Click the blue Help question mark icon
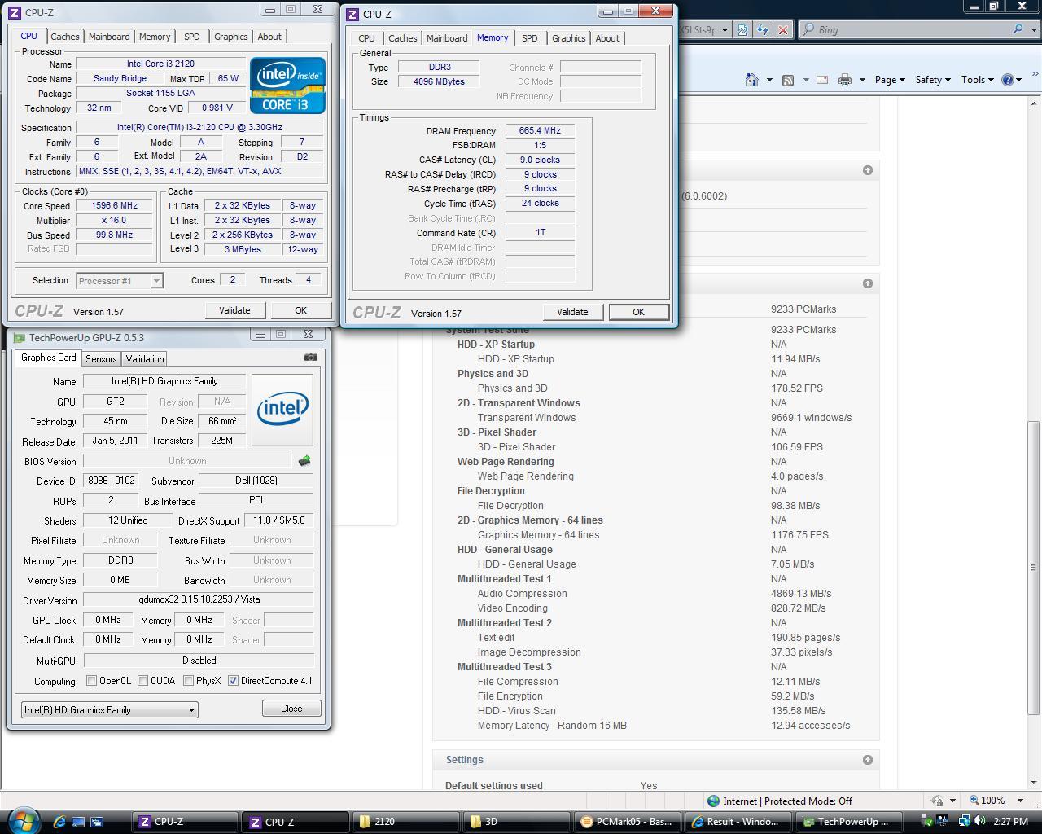 click(x=1008, y=80)
